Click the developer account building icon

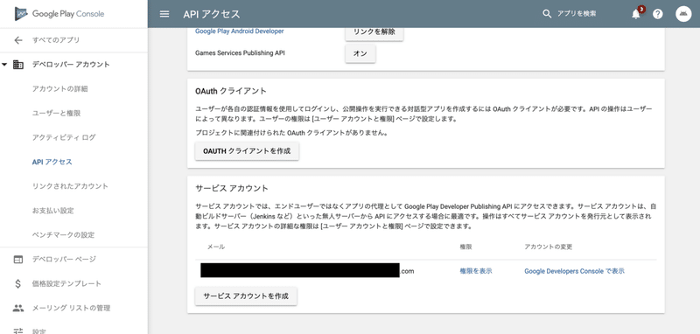coord(18,65)
